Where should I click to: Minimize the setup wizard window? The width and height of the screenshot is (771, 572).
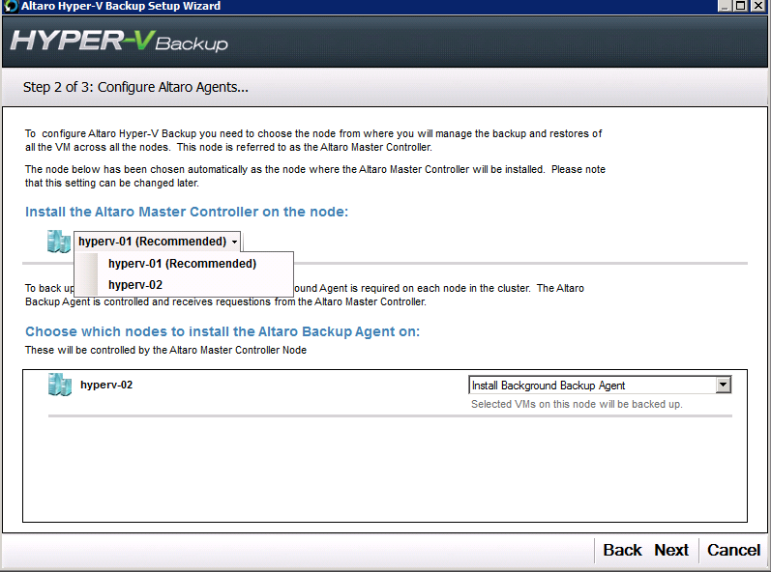[x=725, y=6]
